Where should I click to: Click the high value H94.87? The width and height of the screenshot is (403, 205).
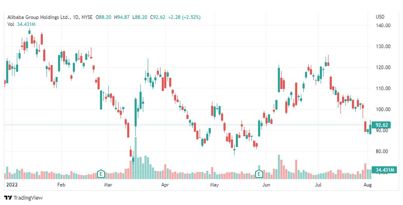click(122, 17)
